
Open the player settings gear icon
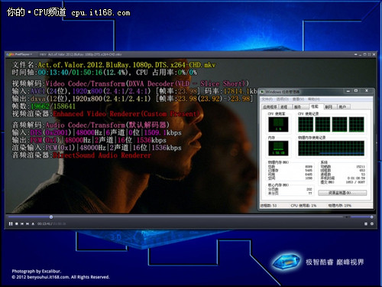[372, 223]
